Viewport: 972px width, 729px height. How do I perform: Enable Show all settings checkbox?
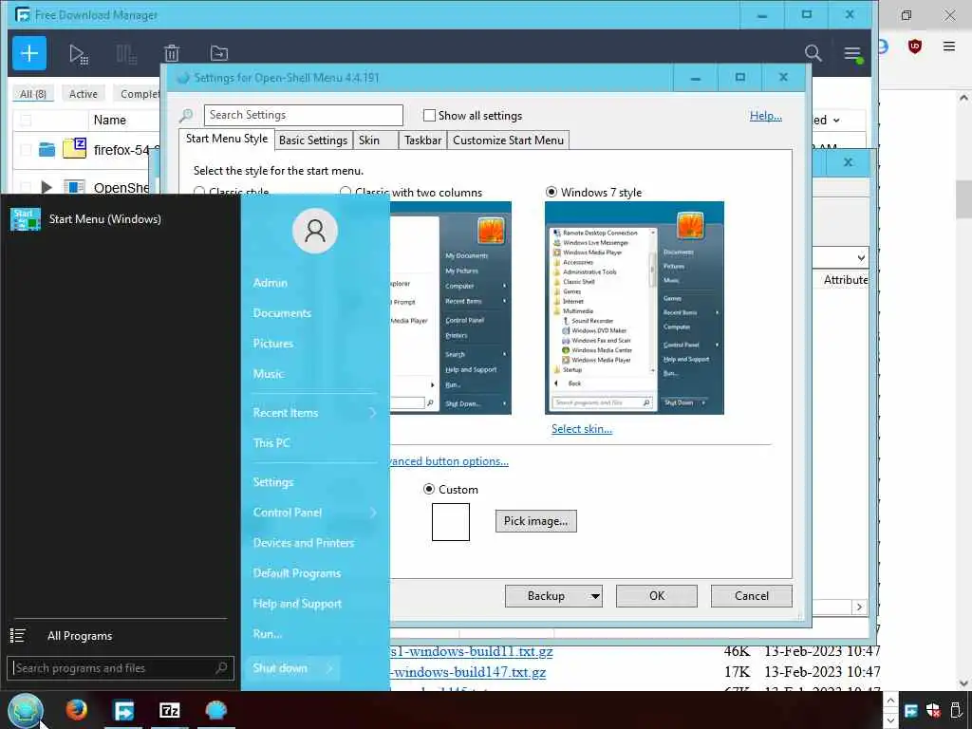429,115
